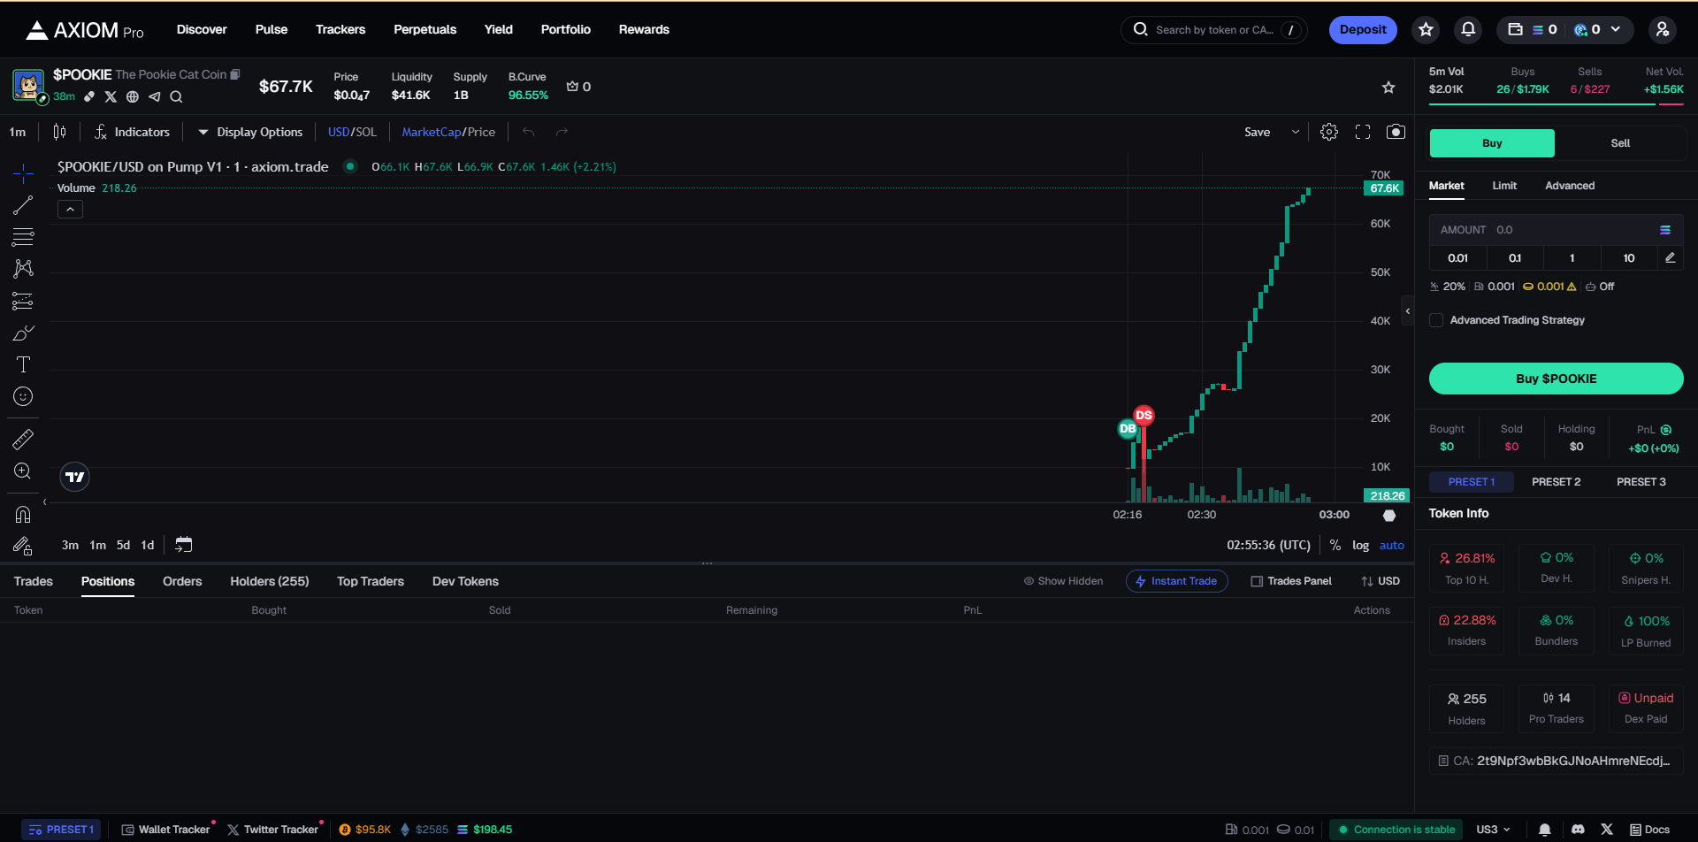Edit quick amount presets pencil
The width and height of the screenshot is (1698, 842).
1671,258
